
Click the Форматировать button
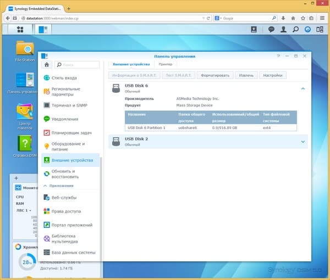[215, 75]
